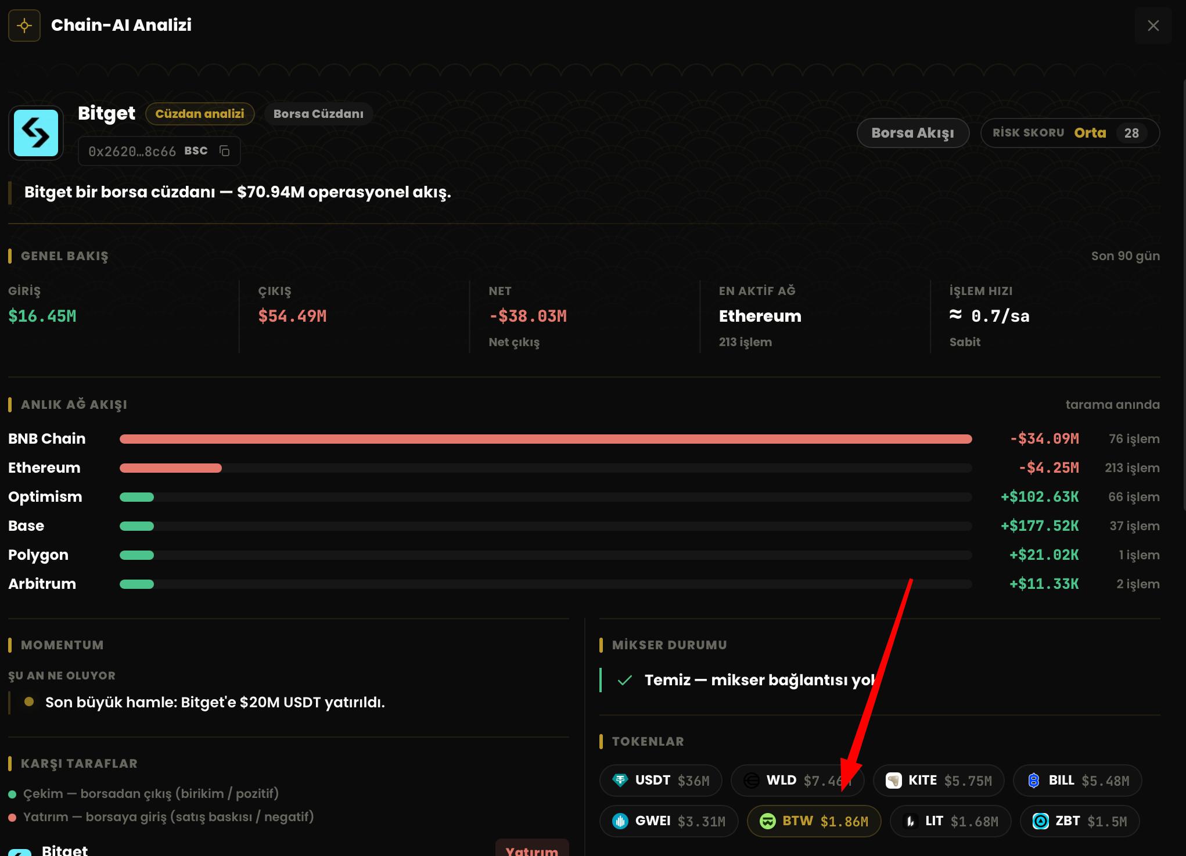1186x856 pixels.
Task: Click the $16.45M Giriş value
Action: coord(42,316)
